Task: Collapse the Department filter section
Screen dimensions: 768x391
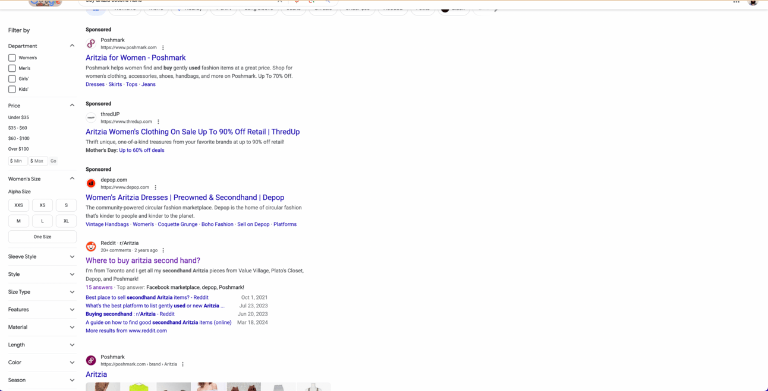Action: [x=72, y=46]
